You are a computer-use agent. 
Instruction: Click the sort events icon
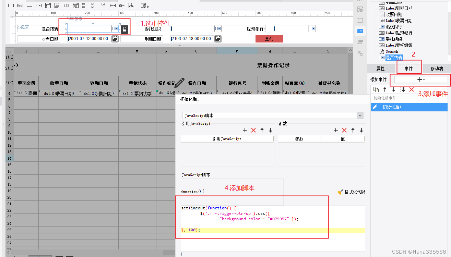pos(403,89)
